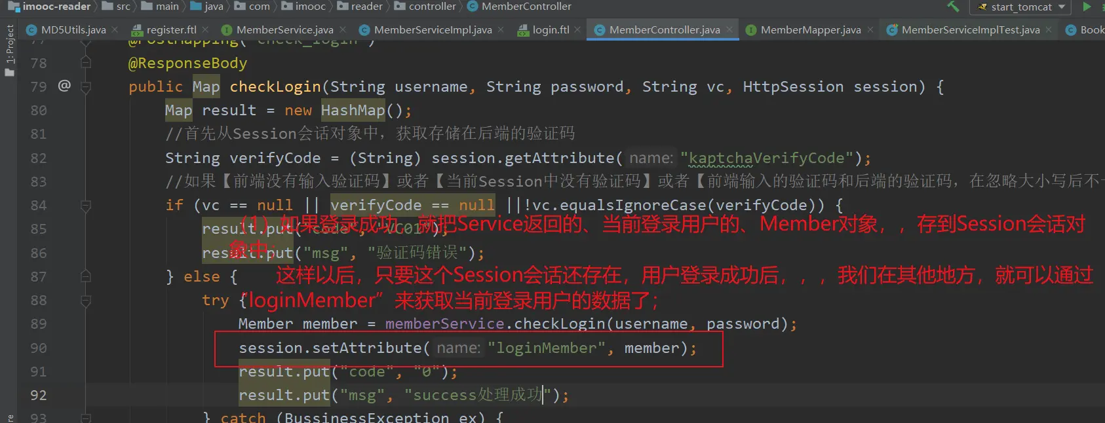Viewport: 1105px width, 423px height.
Task: Close the MemberController.java tab
Action: tap(729, 29)
